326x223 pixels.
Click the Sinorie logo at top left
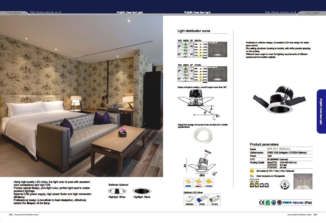(x=13, y=13)
